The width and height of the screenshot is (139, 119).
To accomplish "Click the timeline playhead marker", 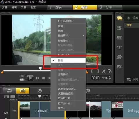I will coord(39,96).
